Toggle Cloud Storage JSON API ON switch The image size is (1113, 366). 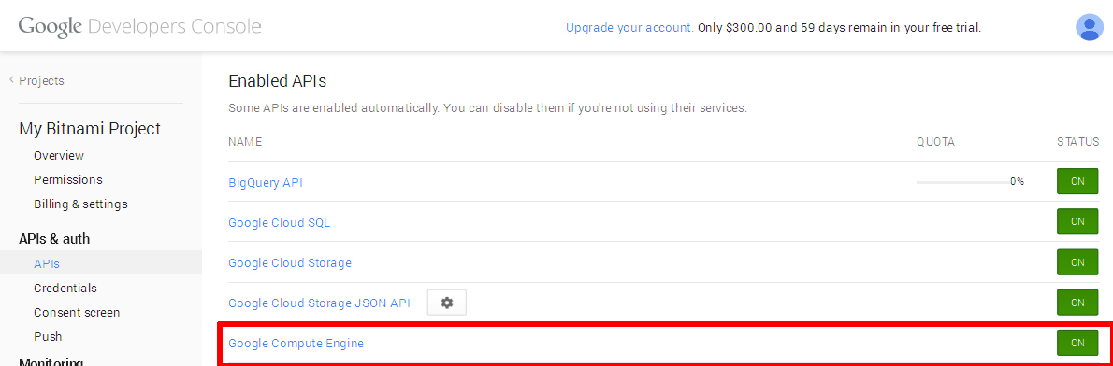tap(1077, 303)
